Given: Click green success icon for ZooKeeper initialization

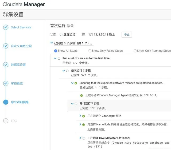Looking at the screenshot, I should point(84,116).
